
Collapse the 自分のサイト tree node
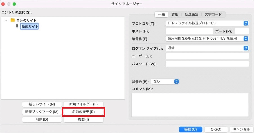6,20
